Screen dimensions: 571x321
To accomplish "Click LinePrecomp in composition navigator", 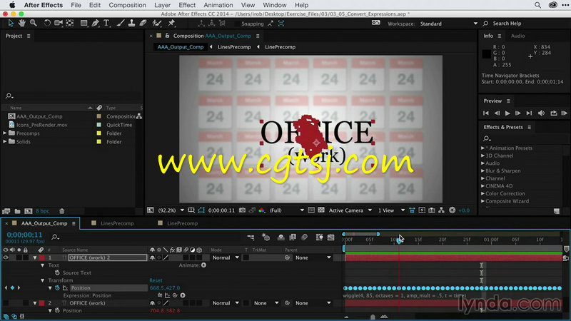I will (280, 47).
